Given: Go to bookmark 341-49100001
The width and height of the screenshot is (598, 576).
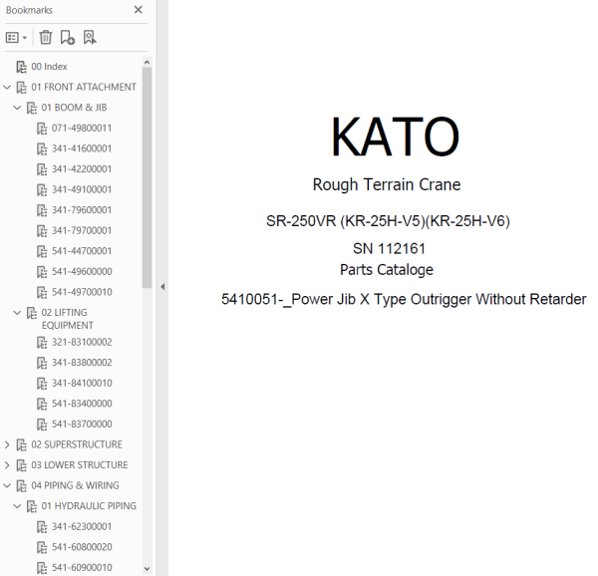Looking at the screenshot, I should (82, 189).
